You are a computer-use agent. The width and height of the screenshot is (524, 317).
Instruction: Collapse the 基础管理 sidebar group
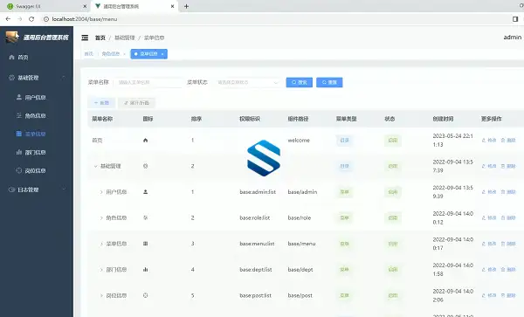click(37, 78)
